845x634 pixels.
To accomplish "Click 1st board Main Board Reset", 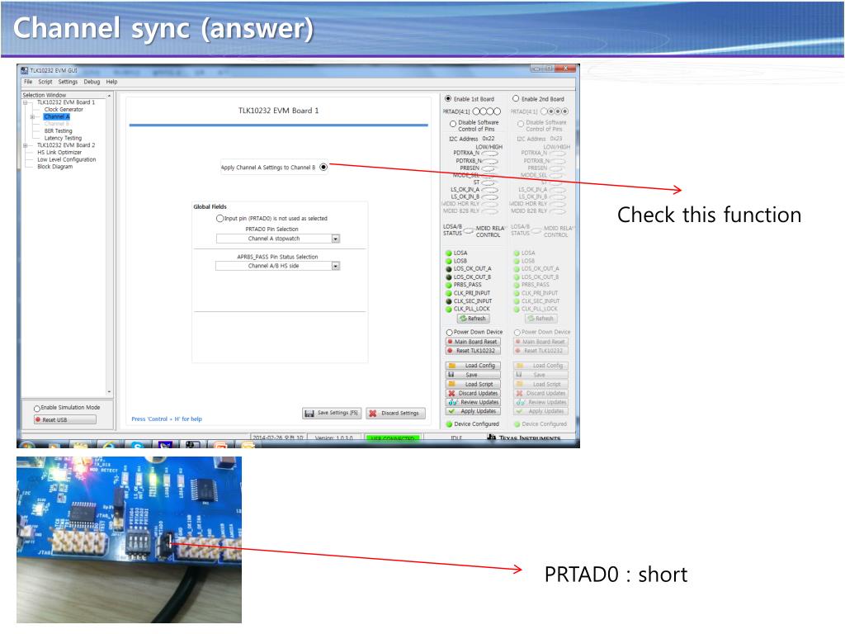I will (x=473, y=342).
